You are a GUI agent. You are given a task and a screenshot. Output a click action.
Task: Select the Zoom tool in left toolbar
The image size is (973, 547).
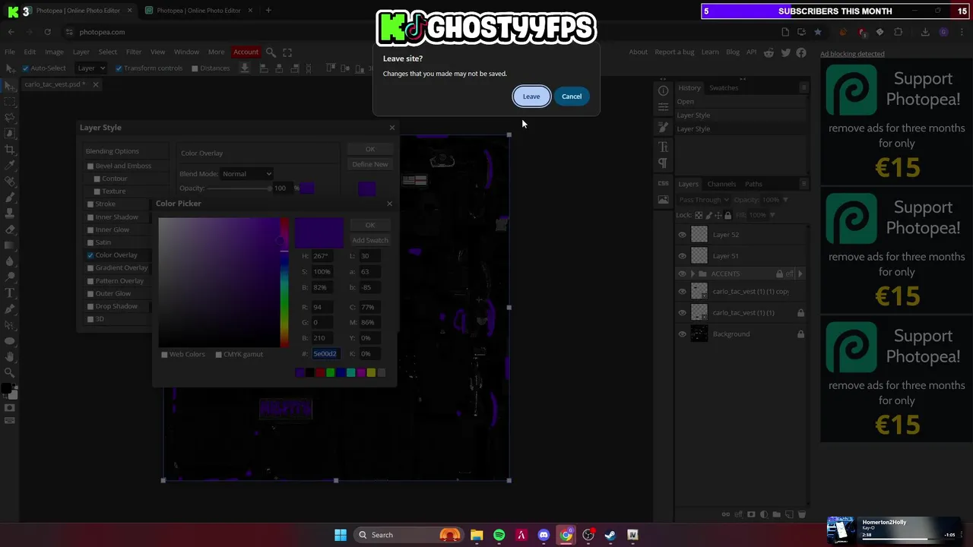(10, 372)
